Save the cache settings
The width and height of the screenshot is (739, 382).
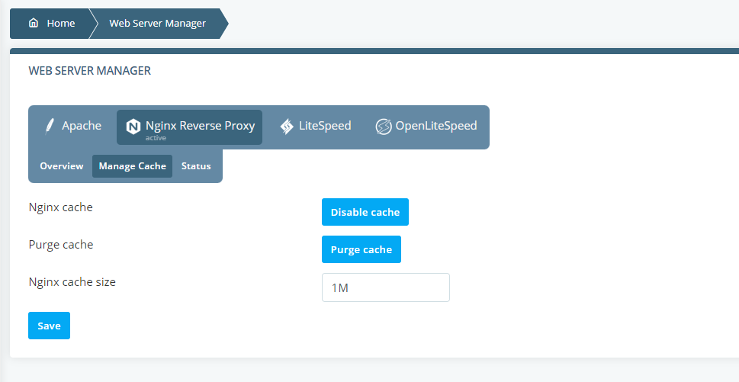[49, 326]
